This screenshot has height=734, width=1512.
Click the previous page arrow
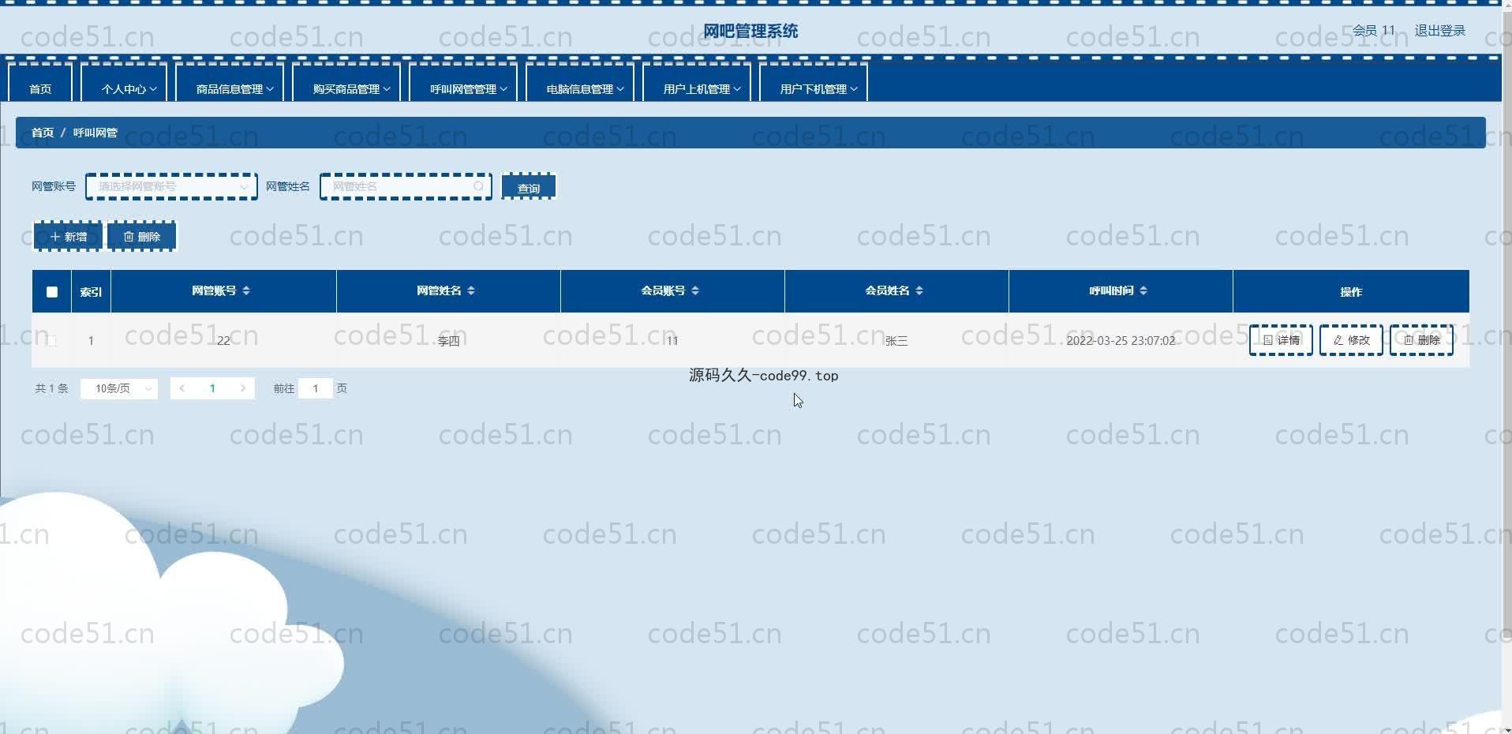pos(182,388)
